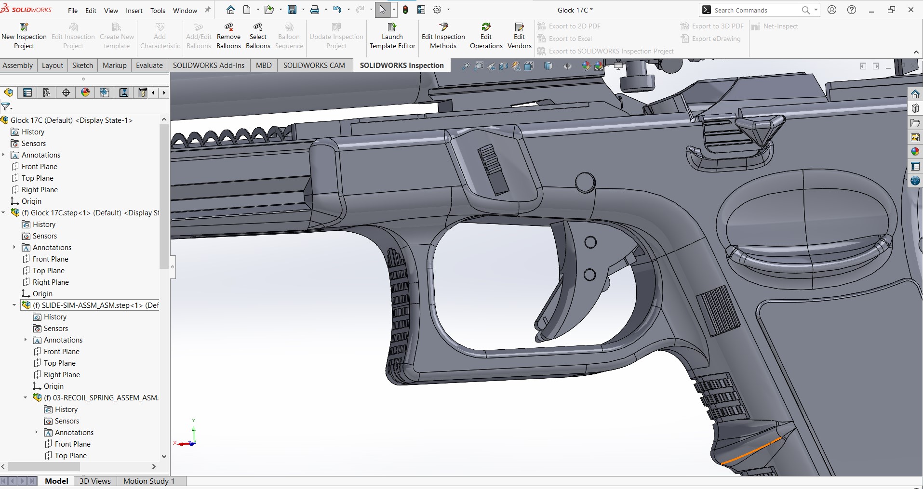This screenshot has height=489, width=923.
Task: Open SOLIDWORKS Resources home in task pane
Action: point(915,94)
